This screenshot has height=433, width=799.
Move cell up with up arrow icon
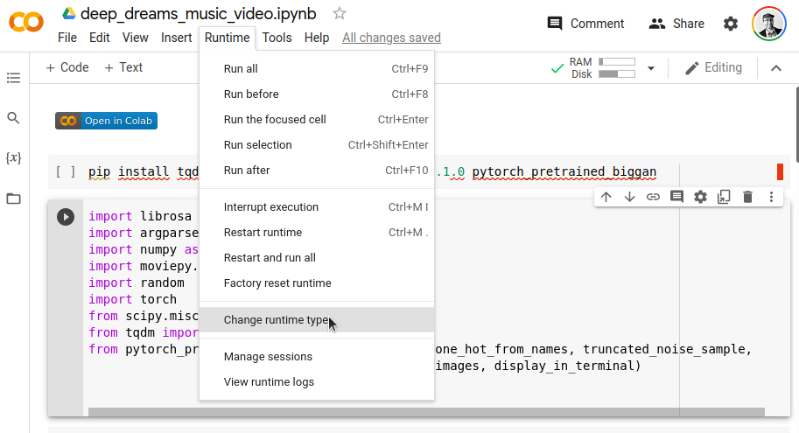[x=606, y=197]
